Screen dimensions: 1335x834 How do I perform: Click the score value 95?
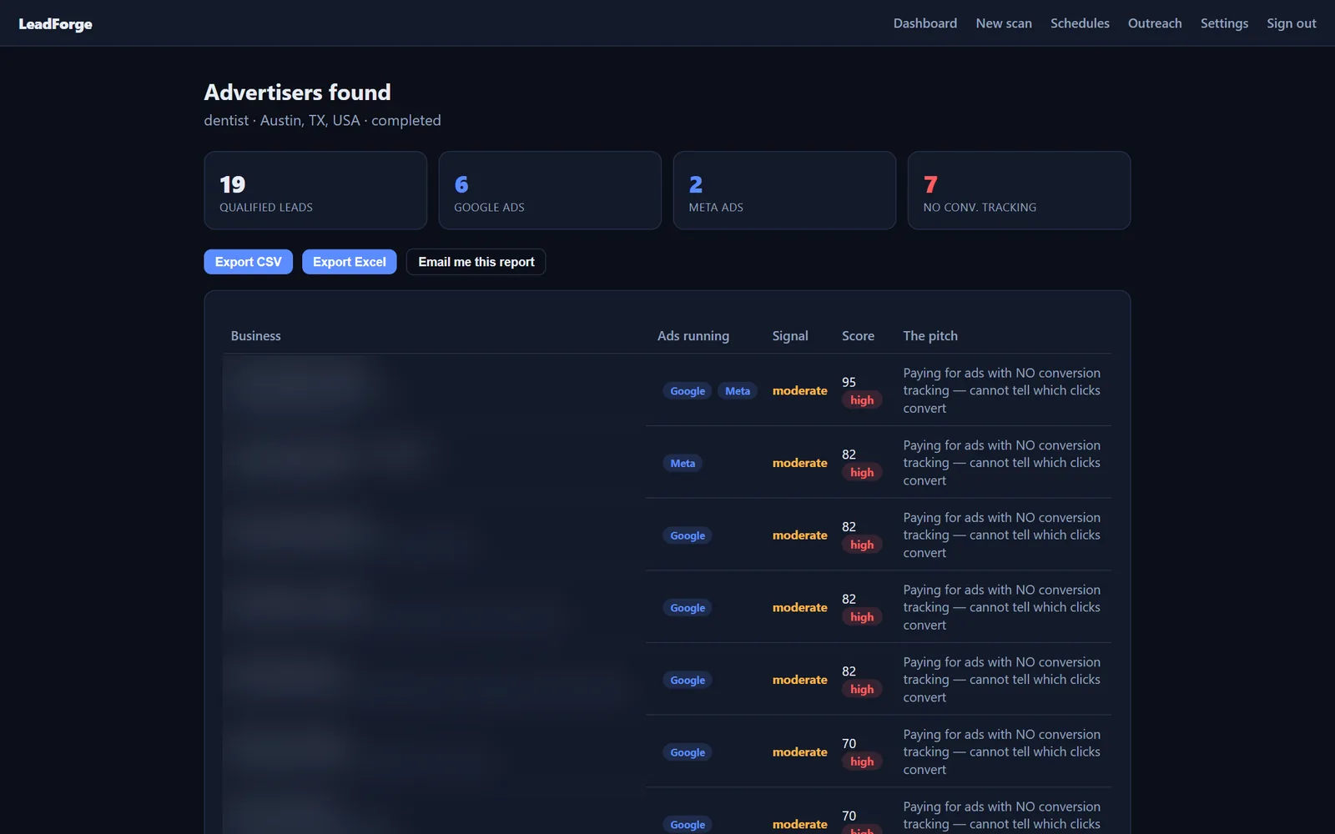click(x=849, y=382)
